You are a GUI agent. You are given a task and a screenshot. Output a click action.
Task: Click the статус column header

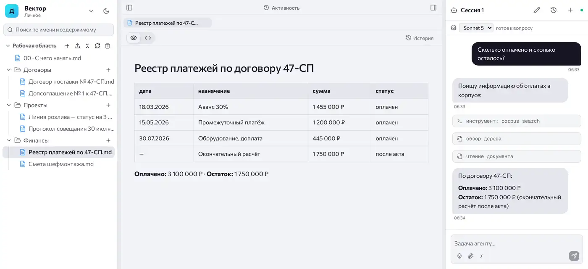(399, 91)
